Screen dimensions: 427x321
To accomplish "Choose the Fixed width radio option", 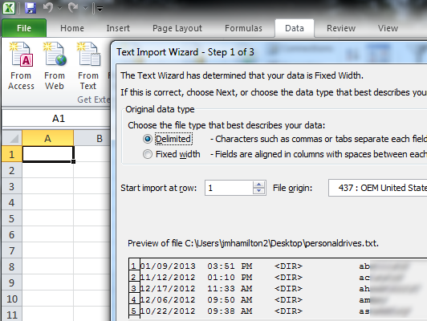I will point(148,154).
